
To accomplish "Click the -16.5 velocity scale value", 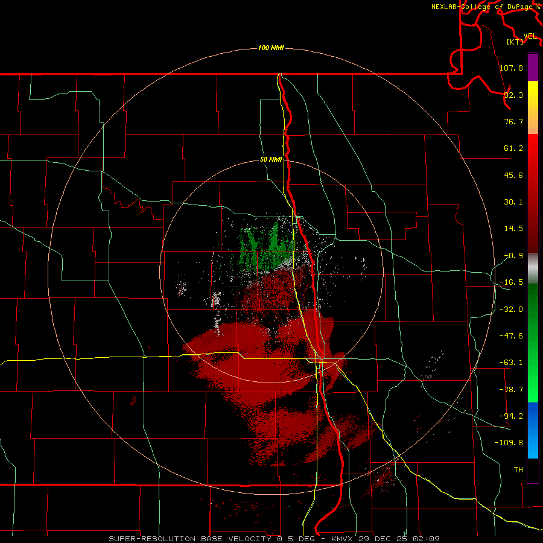I will (511, 282).
